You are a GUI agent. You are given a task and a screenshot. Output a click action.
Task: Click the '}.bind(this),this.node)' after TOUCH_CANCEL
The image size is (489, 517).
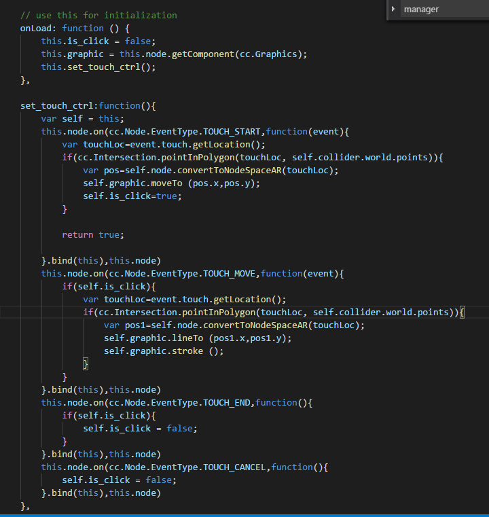pyautogui.click(x=101, y=493)
